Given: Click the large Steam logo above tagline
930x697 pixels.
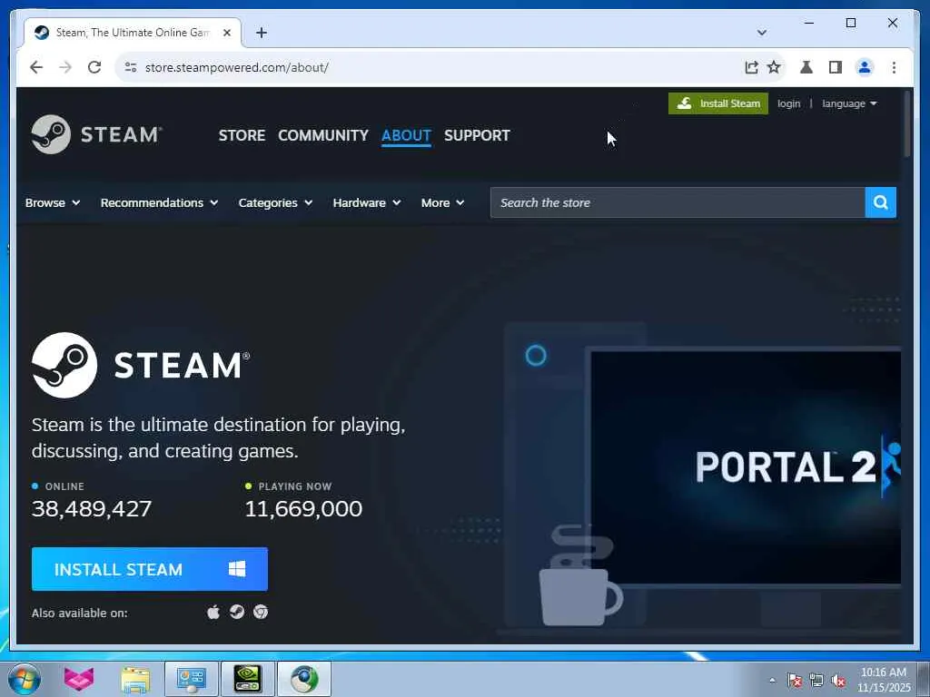Looking at the screenshot, I should (x=141, y=365).
